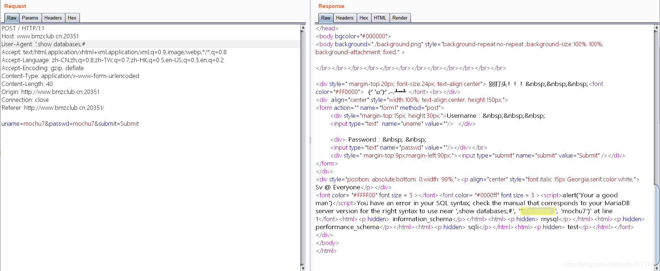This screenshot has height=271, width=660.
Task: Click the Content-Length: 40 line
Action: (27, 84)
